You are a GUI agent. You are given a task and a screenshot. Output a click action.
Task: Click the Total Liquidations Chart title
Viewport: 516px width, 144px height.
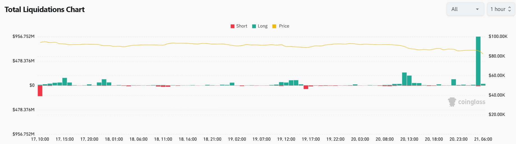pyautogui.click(x=44, y=10)
